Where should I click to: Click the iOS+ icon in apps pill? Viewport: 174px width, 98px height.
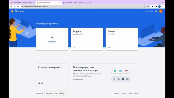(121, 71)
